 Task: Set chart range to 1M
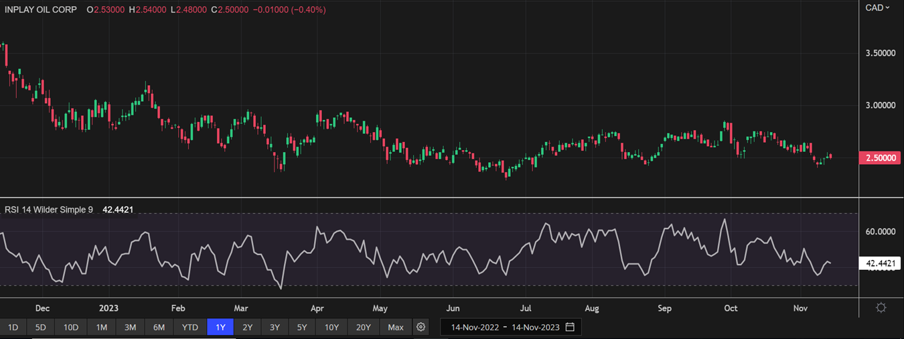[x=101, y=327]
